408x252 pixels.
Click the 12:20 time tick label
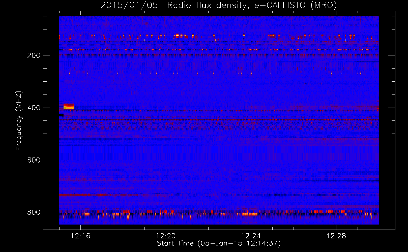[x=166, y=236]
